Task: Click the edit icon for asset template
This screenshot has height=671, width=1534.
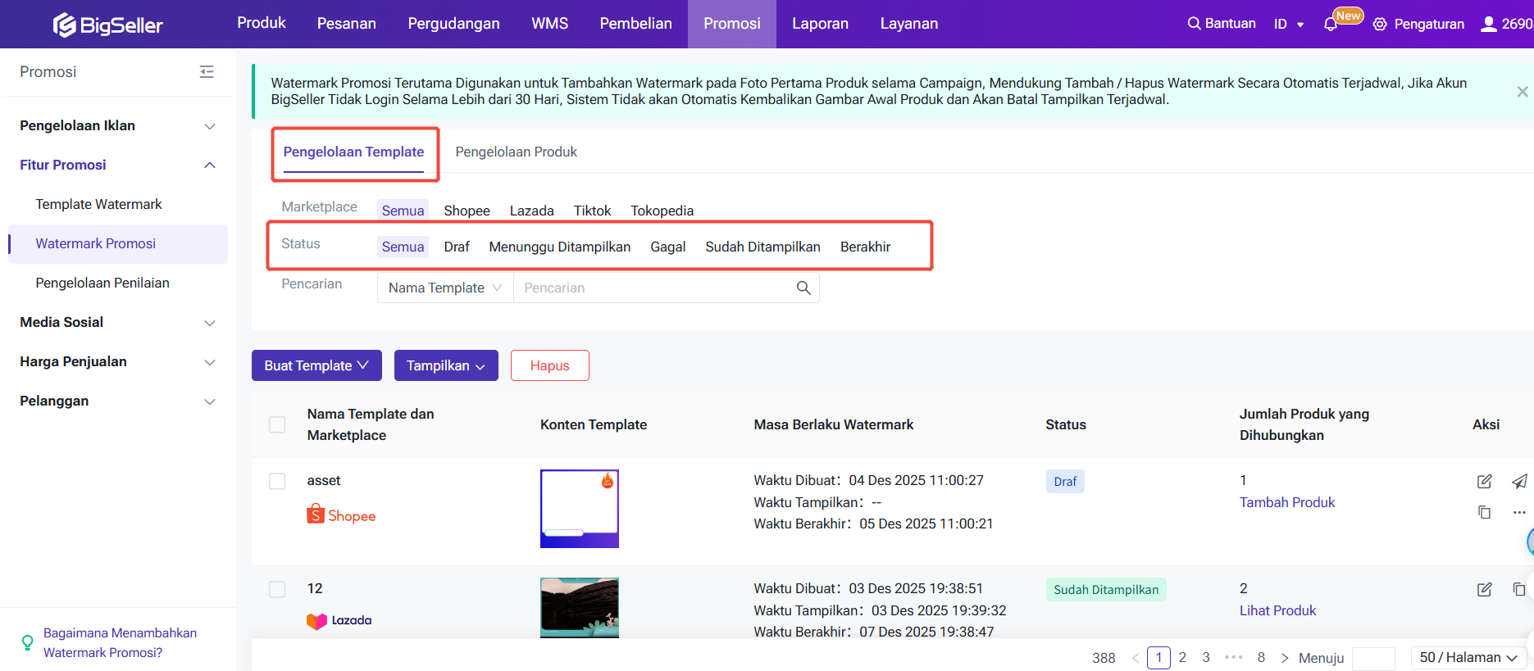Action: (1484, 482)
